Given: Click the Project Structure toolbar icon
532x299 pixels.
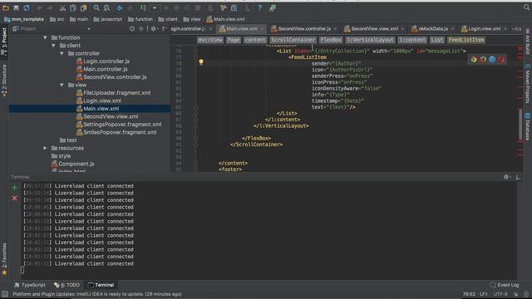Looking at the screenshot, I should [234, 7].
